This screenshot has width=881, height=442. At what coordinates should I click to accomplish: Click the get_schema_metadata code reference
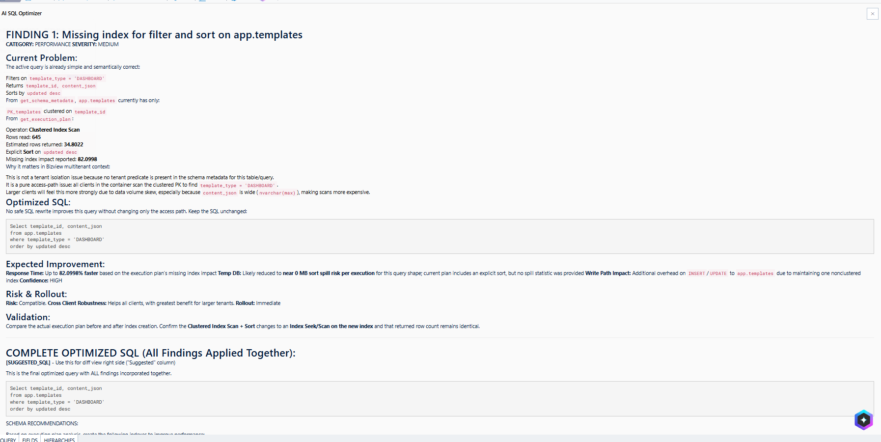tap(47, 101)
